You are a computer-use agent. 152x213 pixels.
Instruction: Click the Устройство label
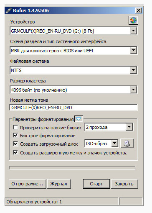coord(23,22)
